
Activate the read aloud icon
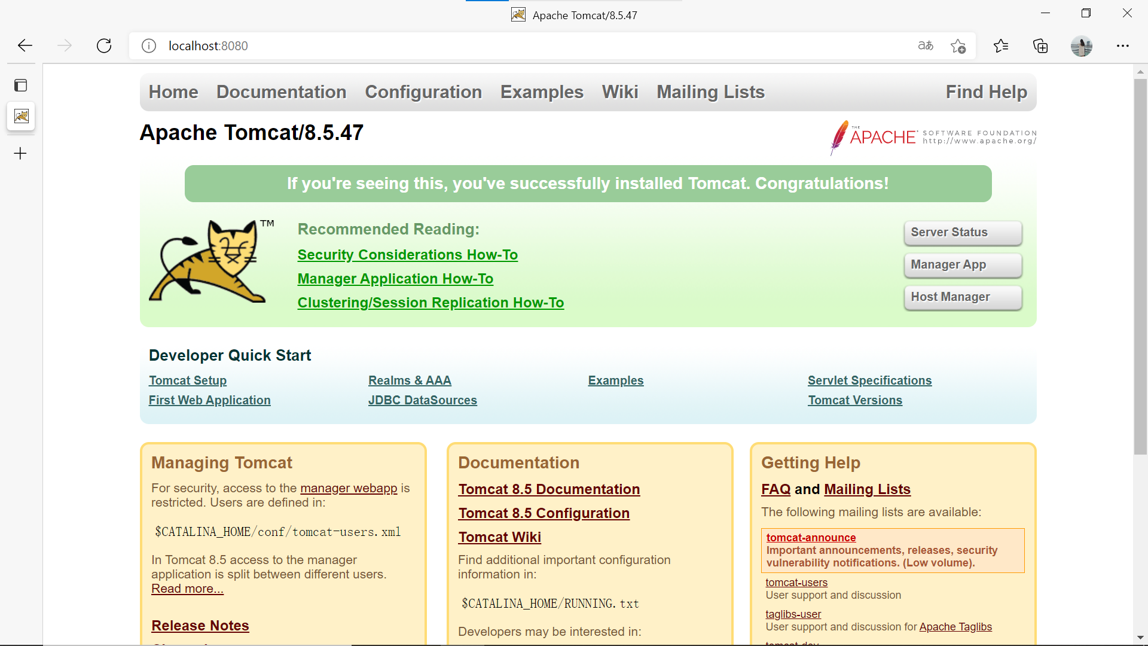925,45
